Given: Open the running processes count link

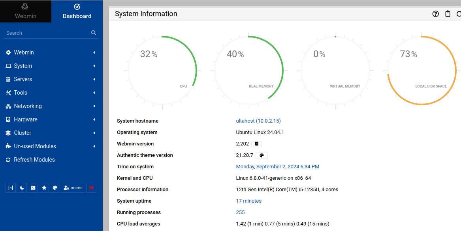Looking at the screenshot, I should (240, 212).
